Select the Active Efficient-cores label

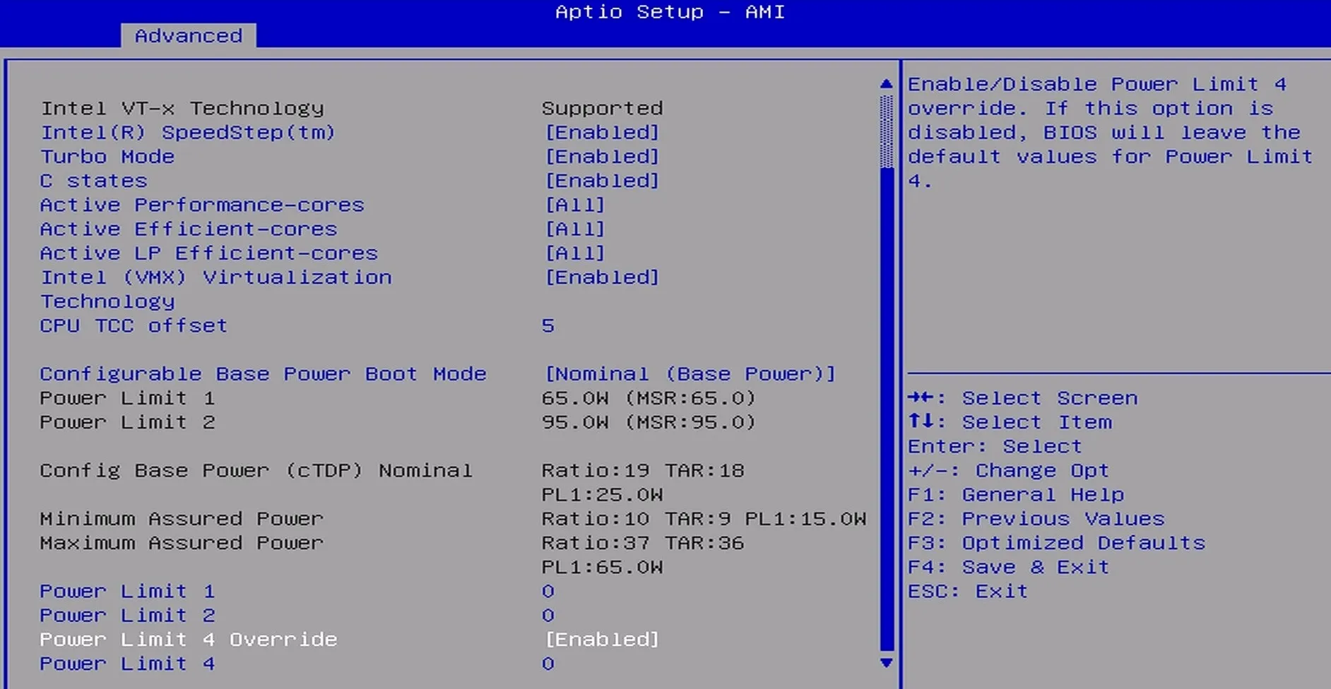tap(189, 229)
